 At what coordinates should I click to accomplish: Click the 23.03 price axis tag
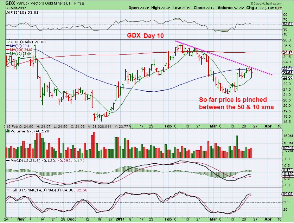point(288,73)
